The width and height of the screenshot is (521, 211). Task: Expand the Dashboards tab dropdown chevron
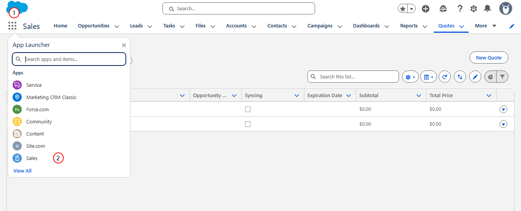[x=387, y=26]
